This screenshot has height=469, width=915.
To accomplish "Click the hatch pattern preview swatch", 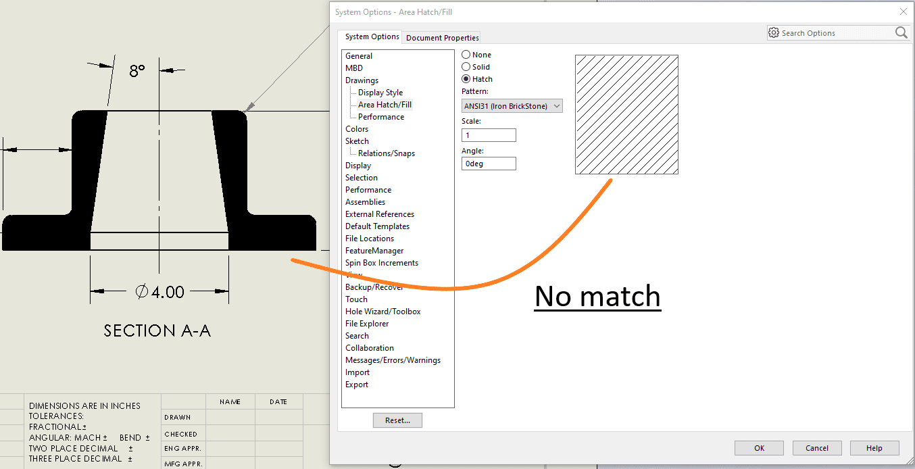I will coord(626,114).
